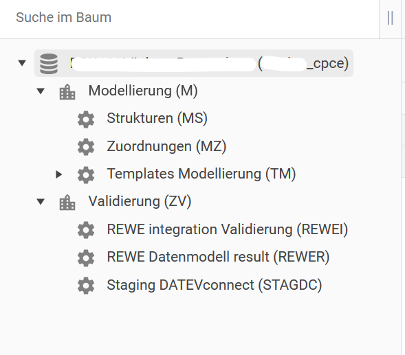The image size is (405, 355).
Task: Click the gear icon of REWE integration Validierung
Action: pyautogui.click(x=86, y=230)
